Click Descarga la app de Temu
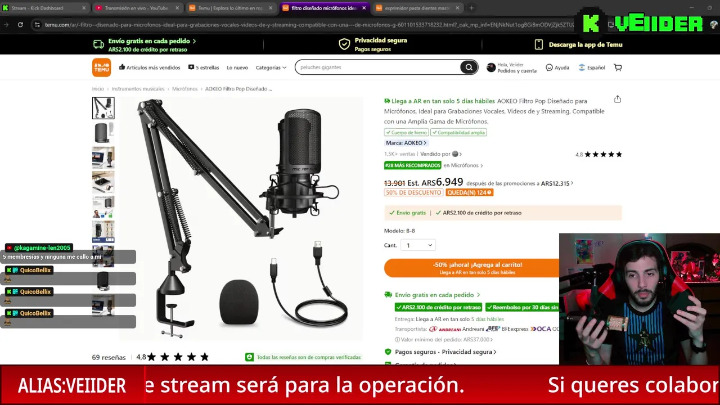Viewport: 720px width, 405px height. [x=585, y=44]
